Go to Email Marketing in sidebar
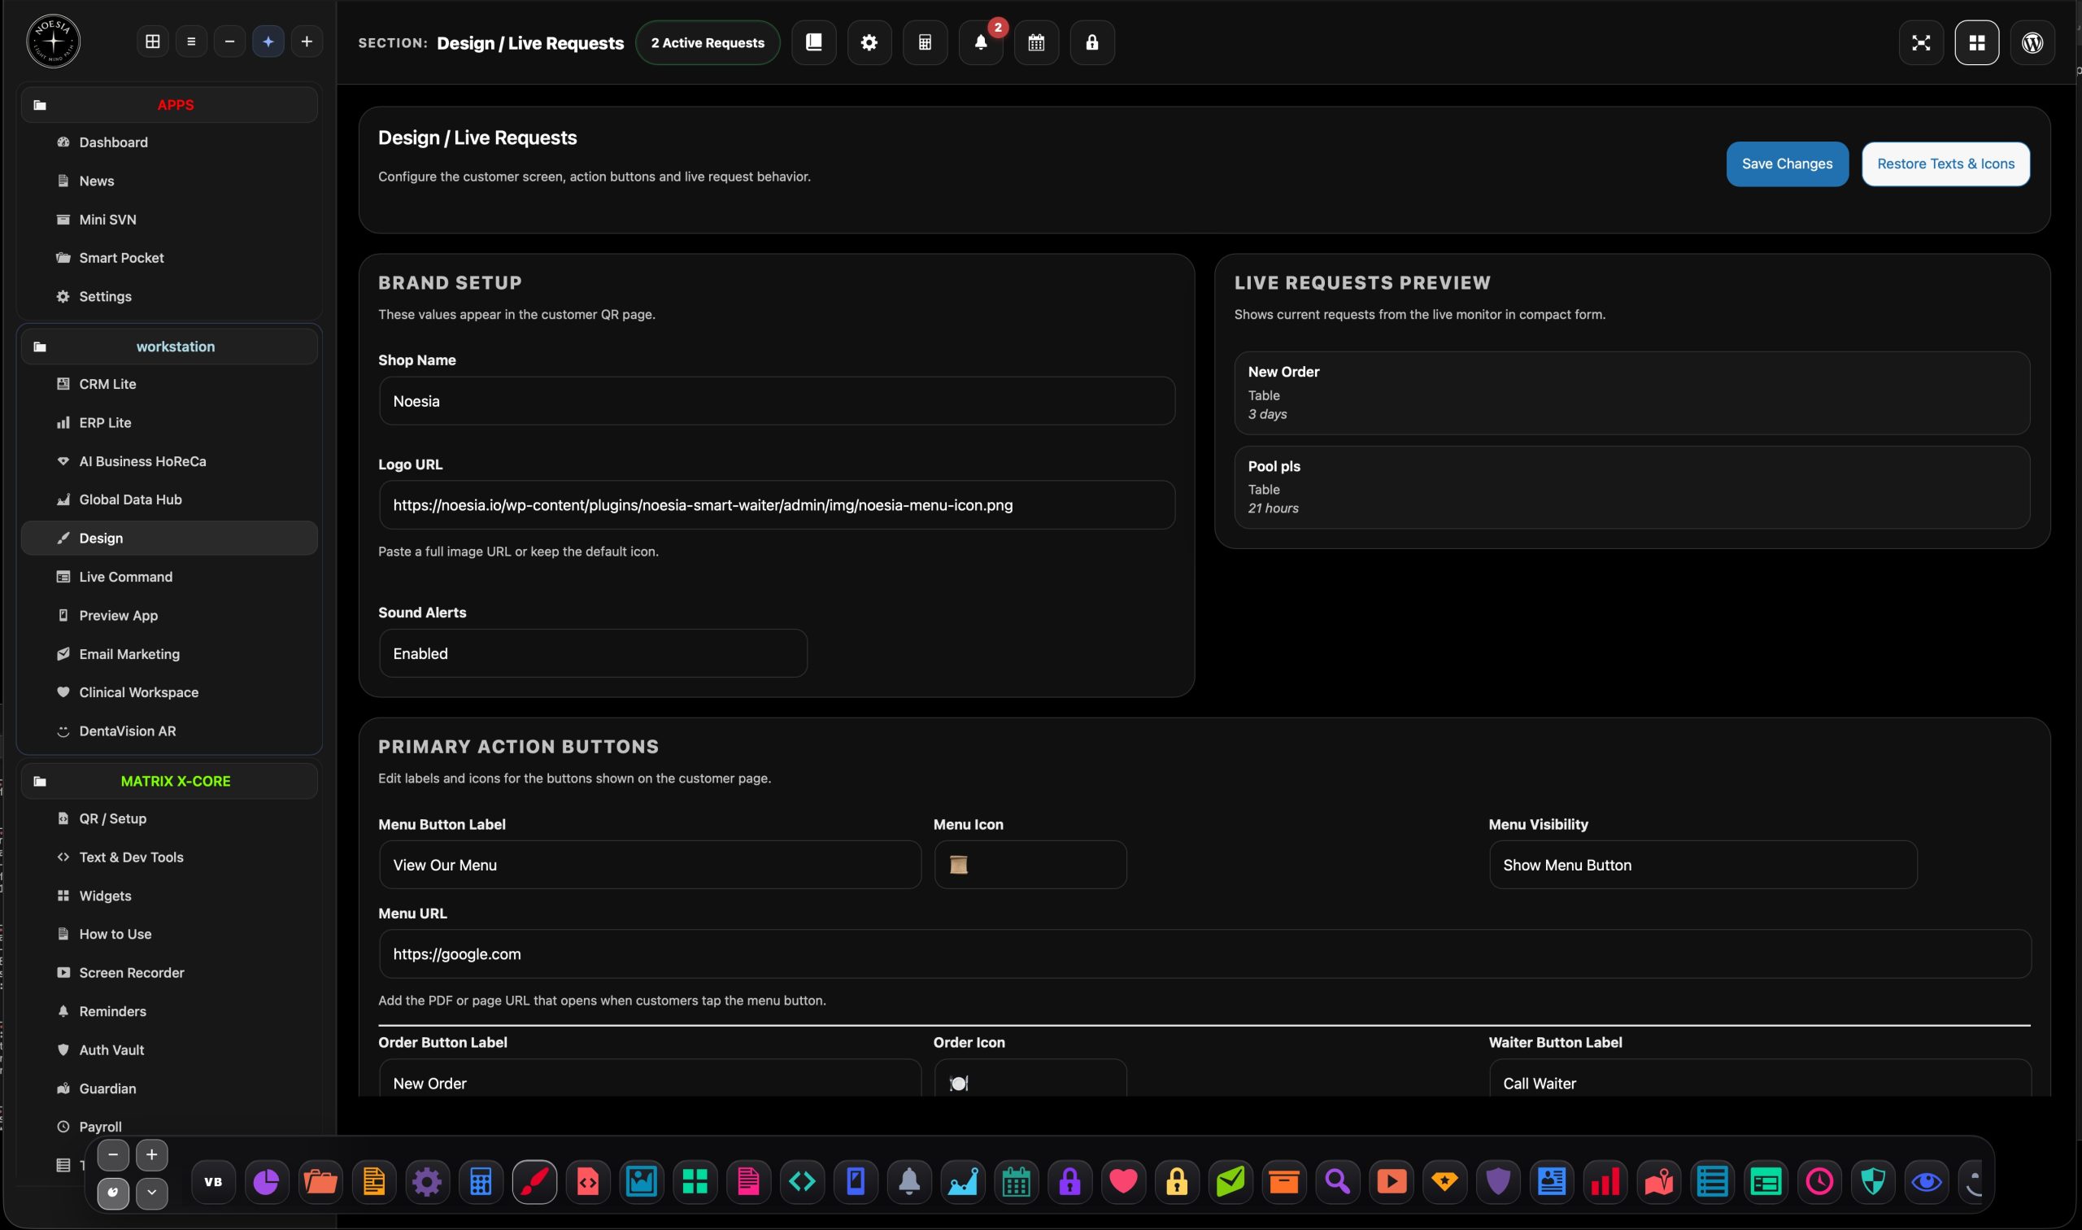This screenshot has width=2082, height=1230. pos(169,654)
